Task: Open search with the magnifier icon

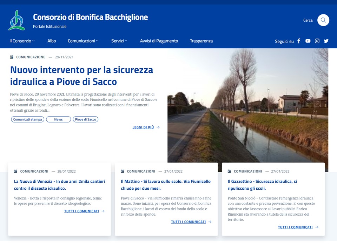Action: pyautogui.click(x=323, y=20)
